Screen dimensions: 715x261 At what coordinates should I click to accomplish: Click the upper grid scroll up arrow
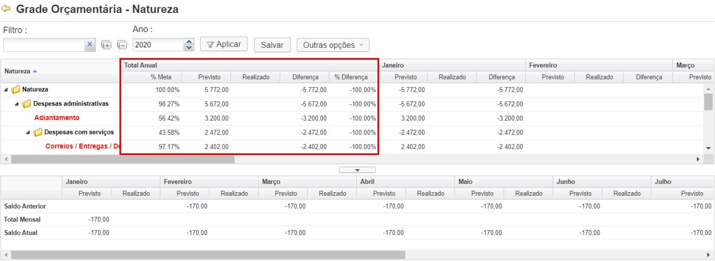pos(709,89)
